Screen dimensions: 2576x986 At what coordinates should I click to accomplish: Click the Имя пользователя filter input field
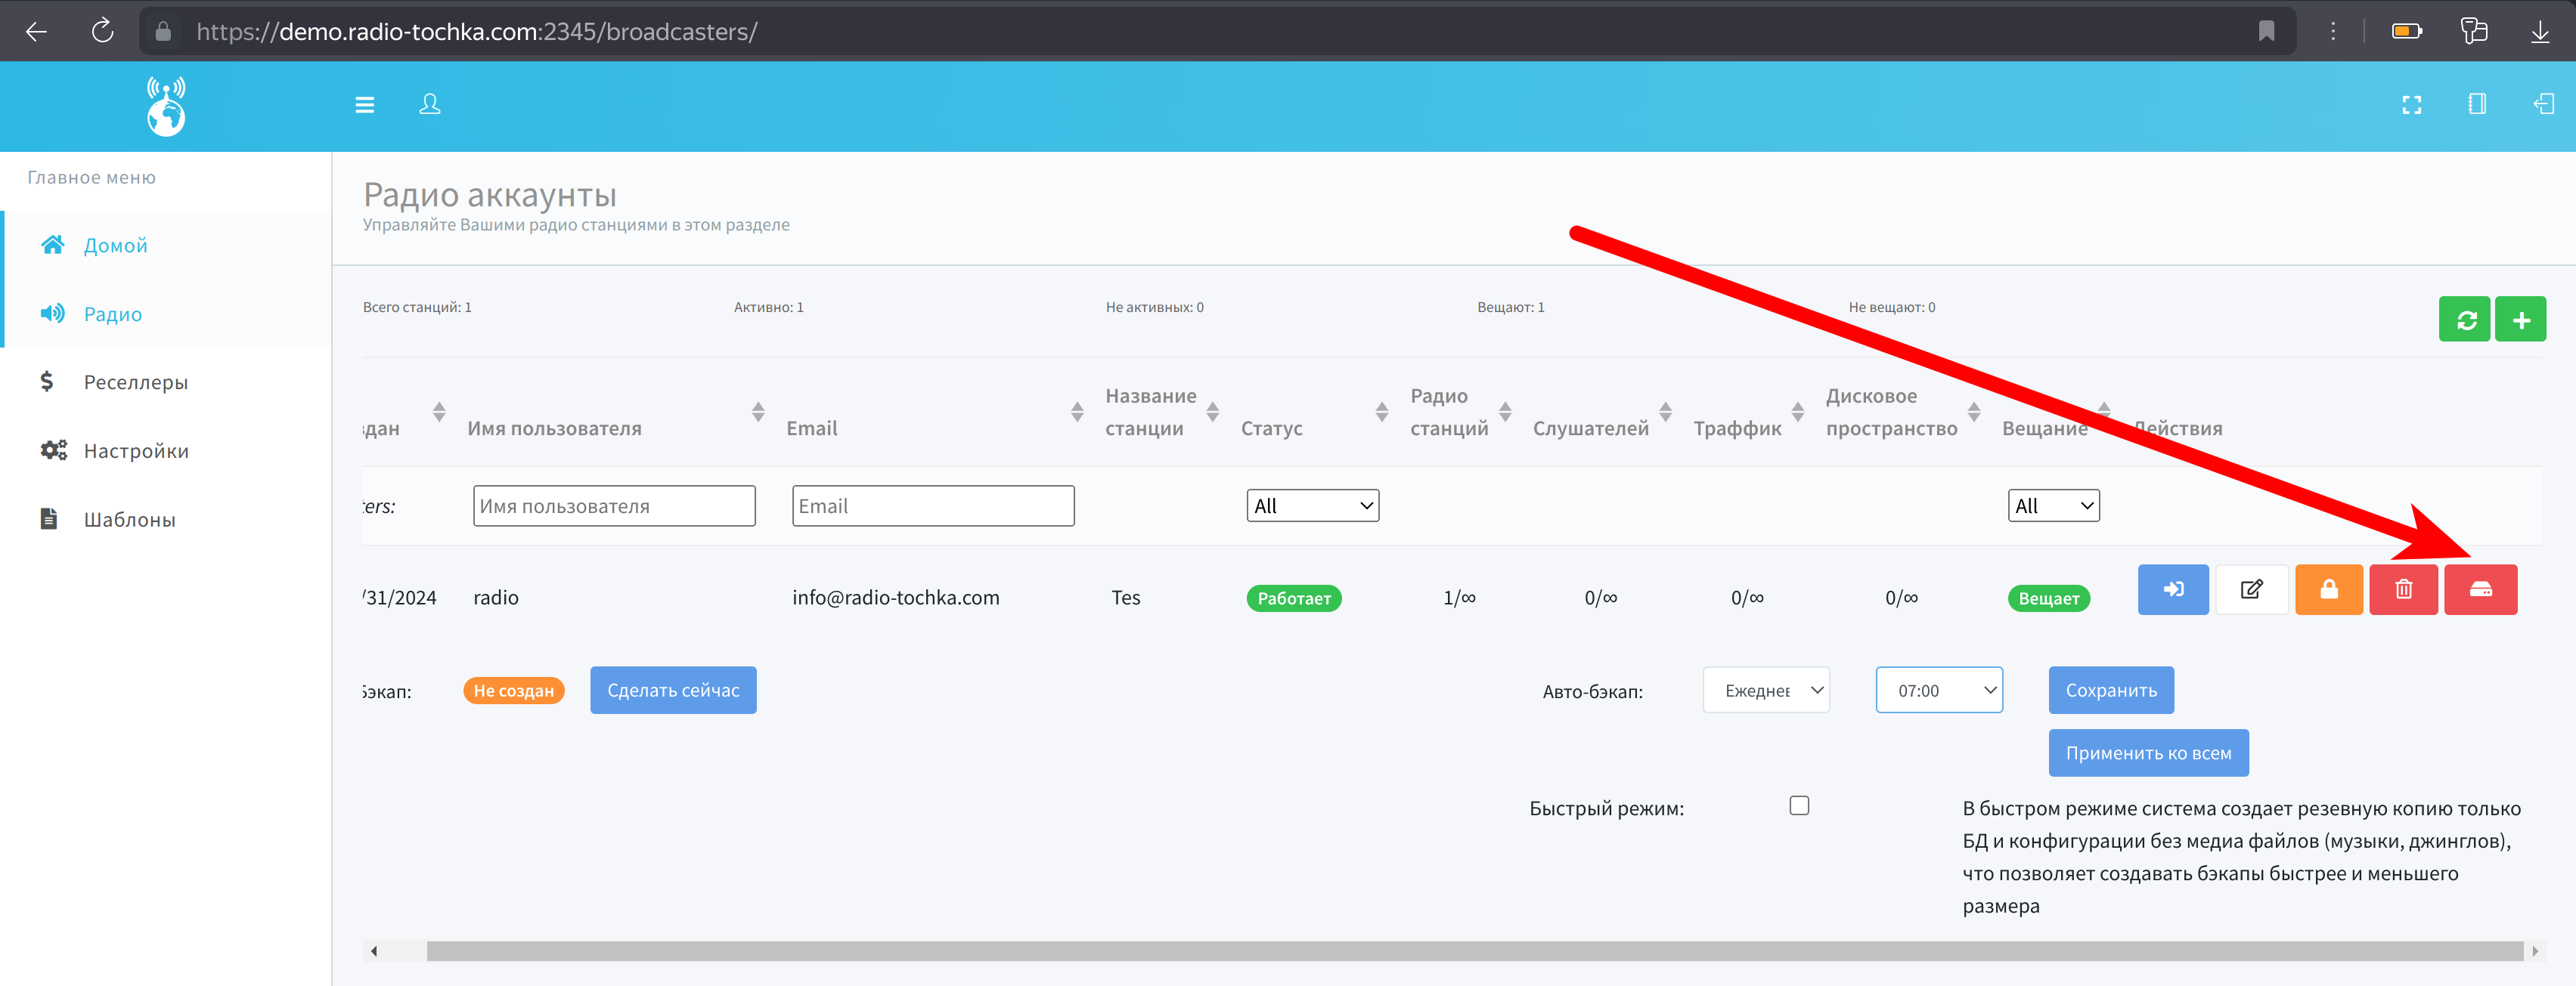click(x=614, y=505)
